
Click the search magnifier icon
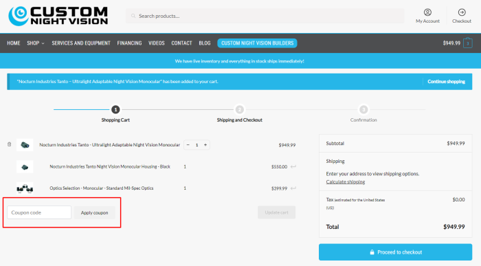coord(133,16)
